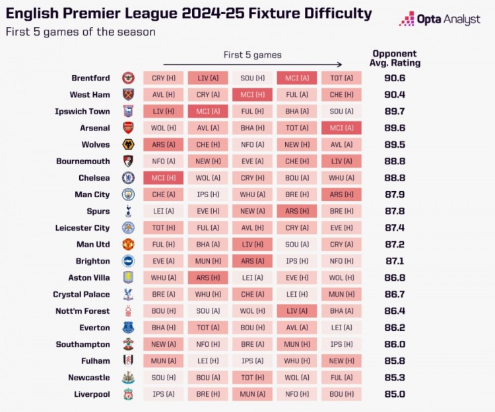Click the Chelsea club crest
The height and width of the screenshot is (412, 495).
click(128, 178)
